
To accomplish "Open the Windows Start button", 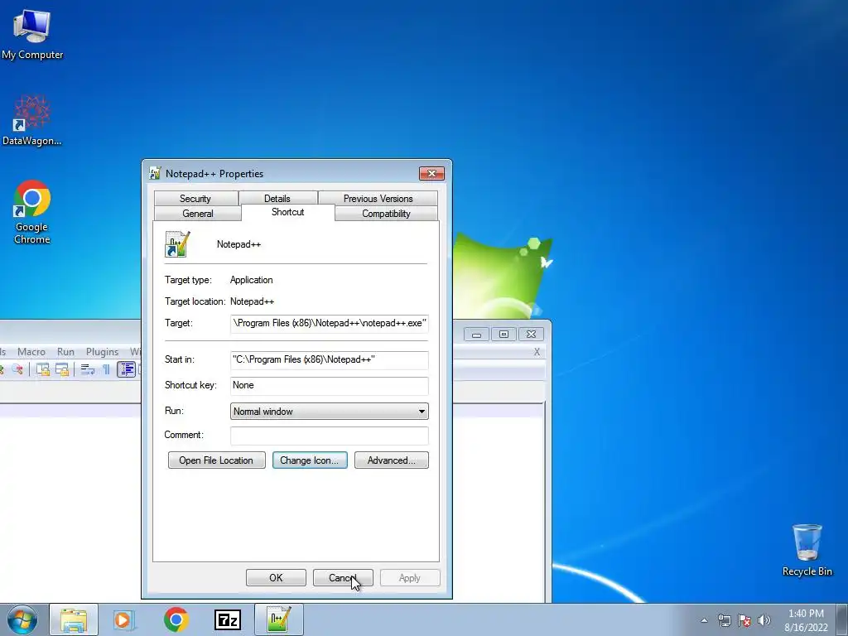I will pyautogui.click(x=22, y=619).
